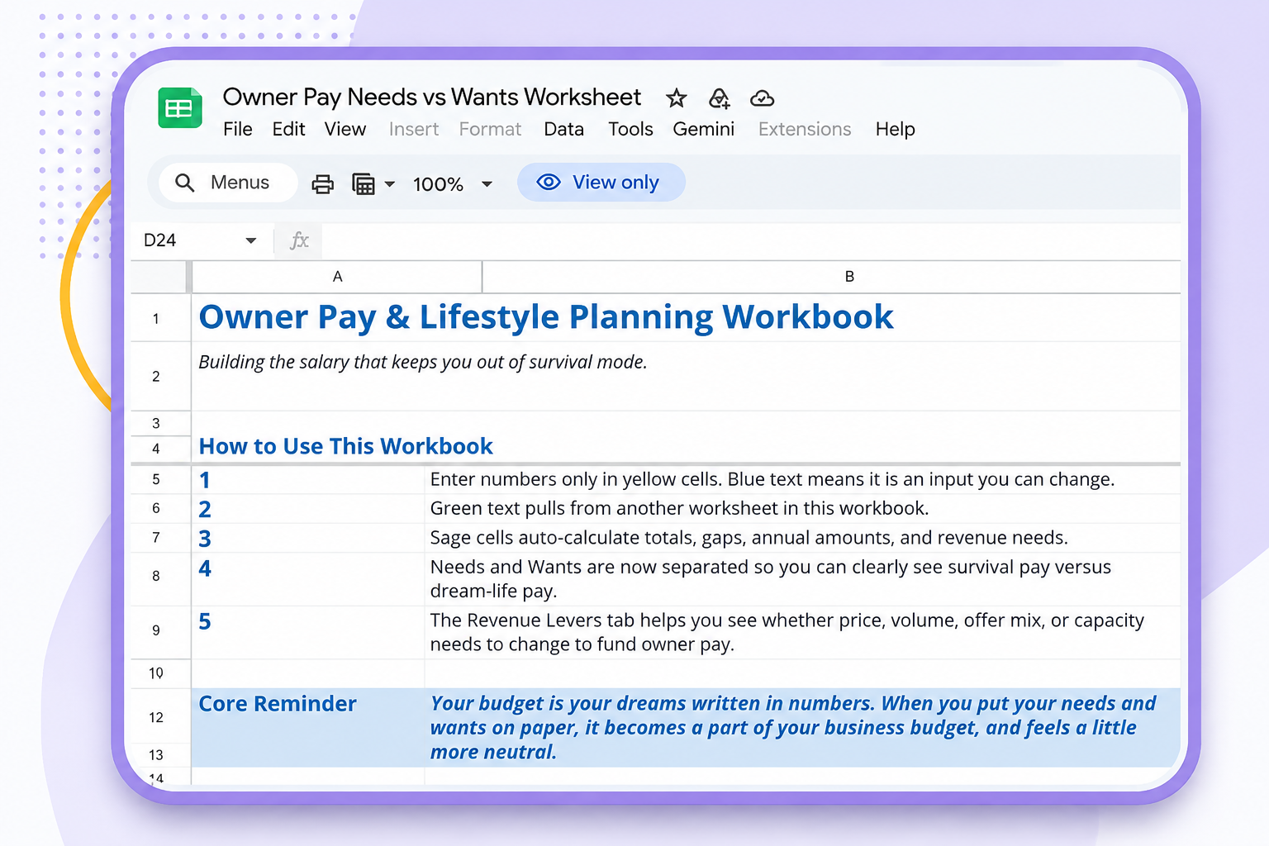Image resolution: width=1269 pixels, height=846 pixels.
Task: Open the Help menu
Action: pyautogui.click(x=896, y=130)
